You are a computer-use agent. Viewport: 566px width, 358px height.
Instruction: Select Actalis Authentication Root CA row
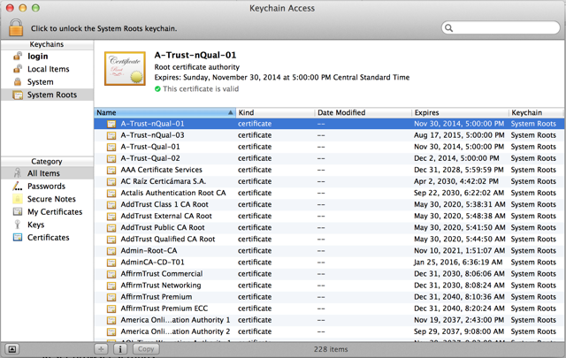pos(329,193)
